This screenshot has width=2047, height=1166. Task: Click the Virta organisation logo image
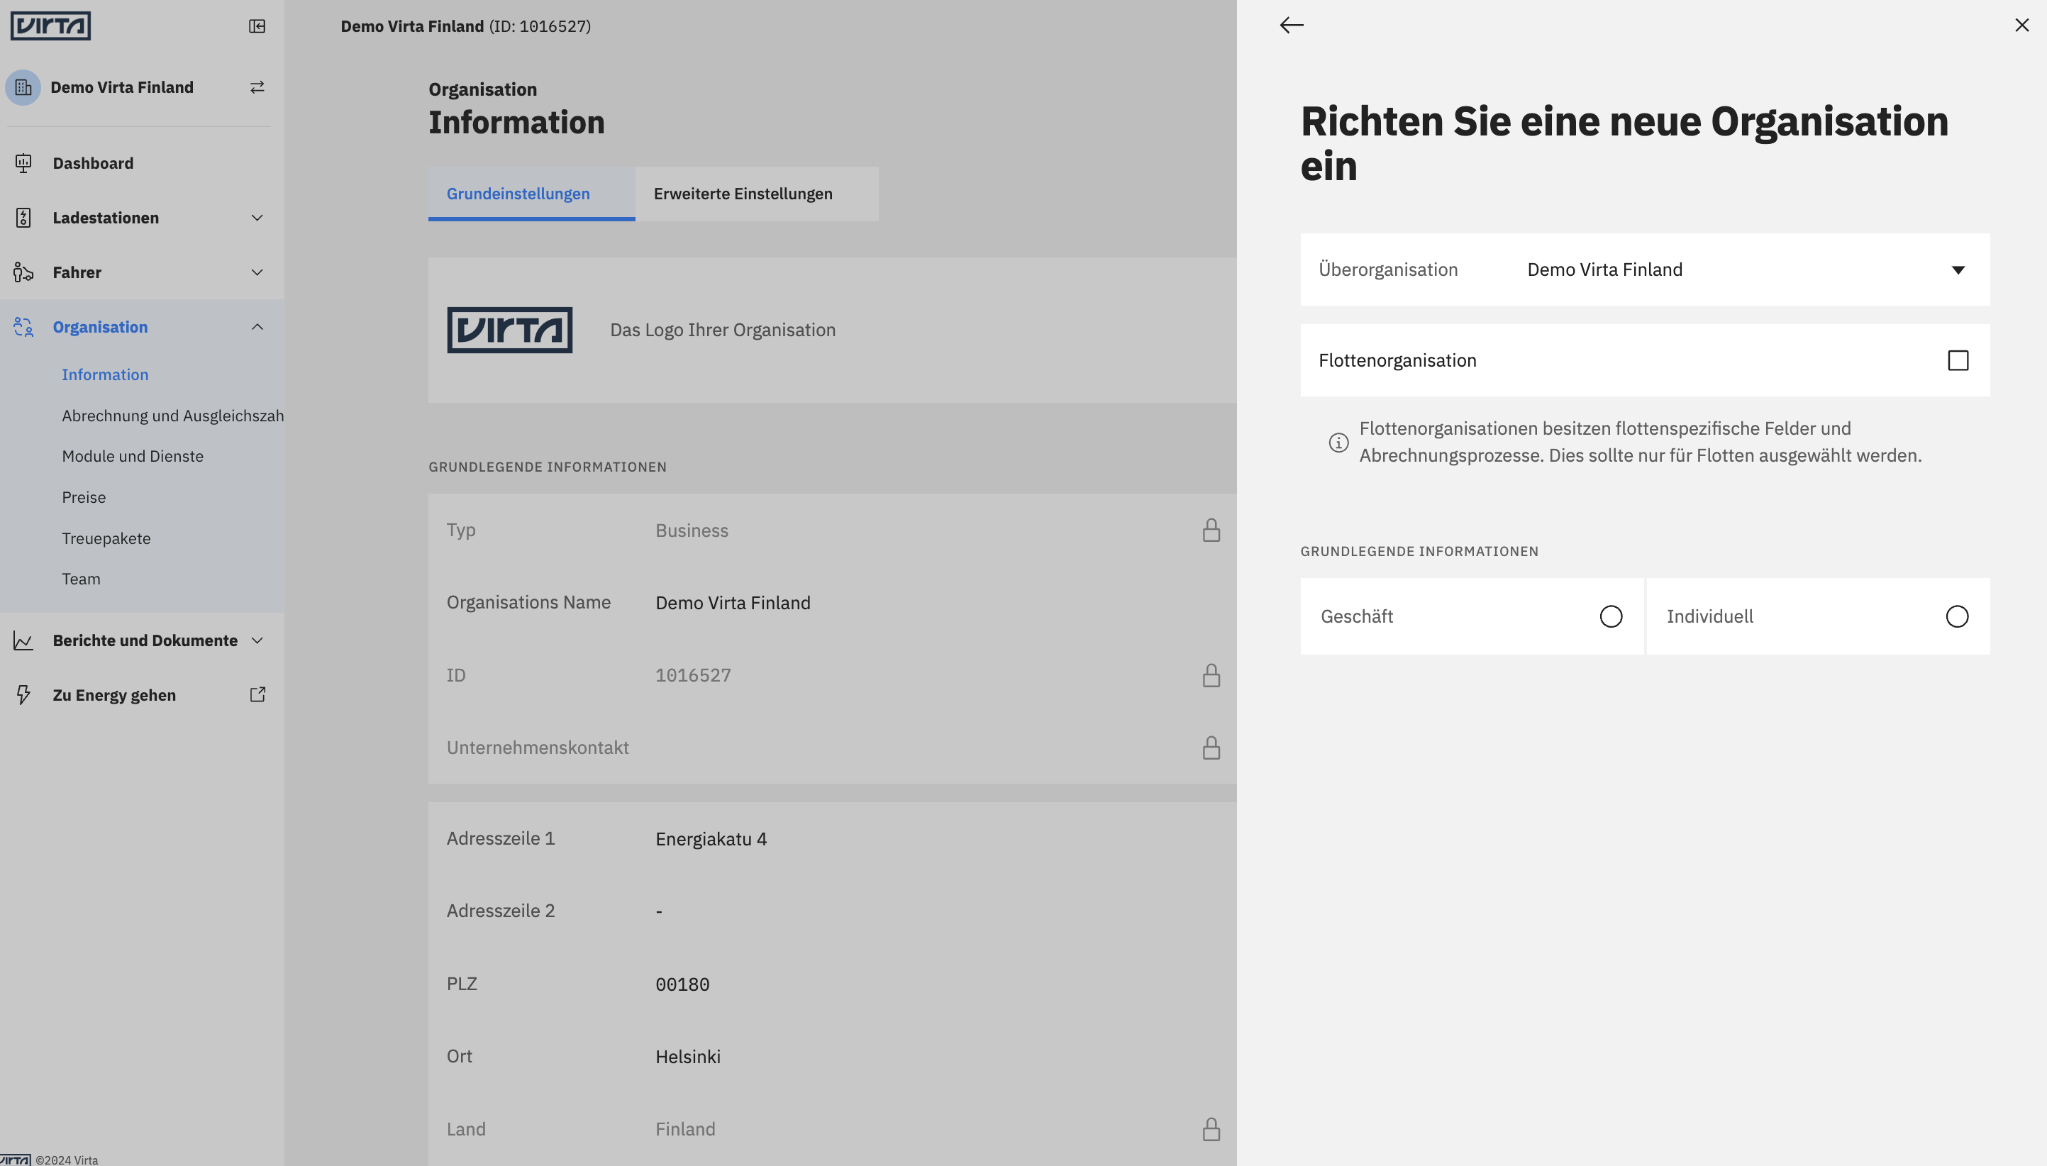click(509, 330)
